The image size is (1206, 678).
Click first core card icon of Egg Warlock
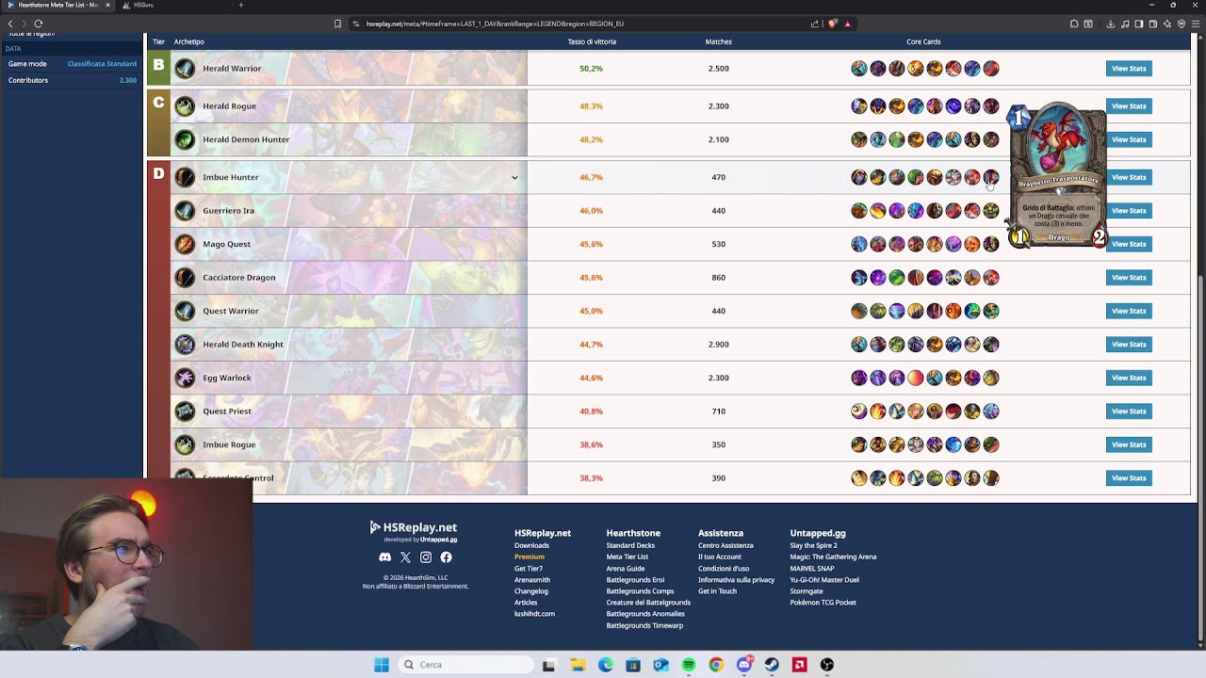click(x=858, y=378)
